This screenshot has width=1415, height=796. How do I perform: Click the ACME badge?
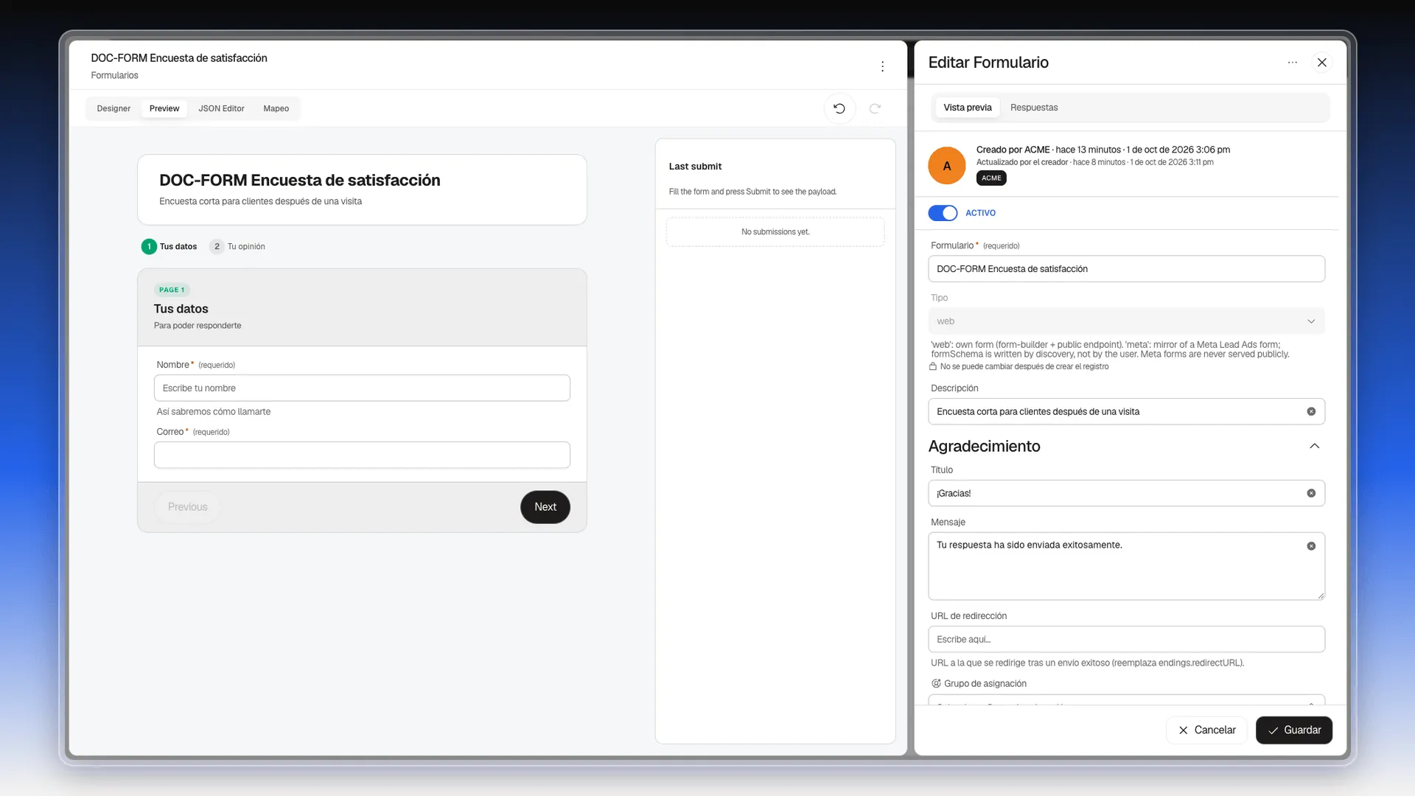[x=991, y=178]
